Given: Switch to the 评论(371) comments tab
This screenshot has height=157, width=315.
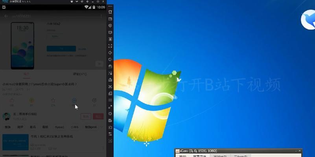Looking at the screenshot, I should point(80,74).
